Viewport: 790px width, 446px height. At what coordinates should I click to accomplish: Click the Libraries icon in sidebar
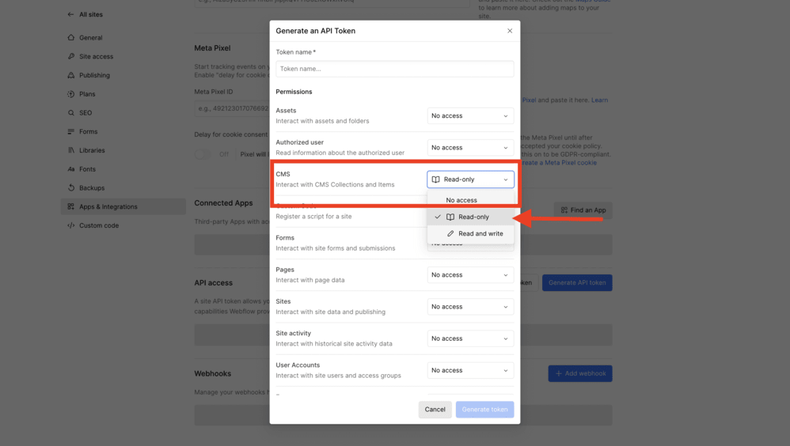click(71, 150)
